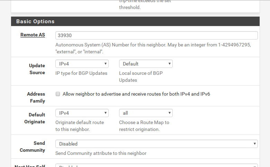Click the 'IP type for BGP Updates' description
Screen dimensions: 270x167
[x=81, y=73]
